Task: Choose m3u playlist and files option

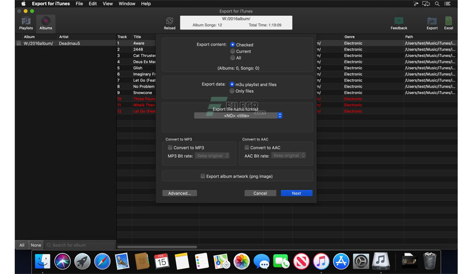Action: tap(232, 84)
